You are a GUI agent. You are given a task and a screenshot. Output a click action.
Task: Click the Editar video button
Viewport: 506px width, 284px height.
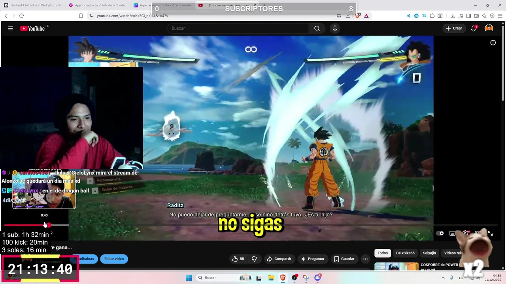pos(114,259)
